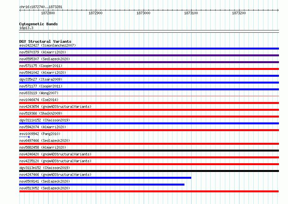Click the black bar for nsv5882458

tap(149, 151)
